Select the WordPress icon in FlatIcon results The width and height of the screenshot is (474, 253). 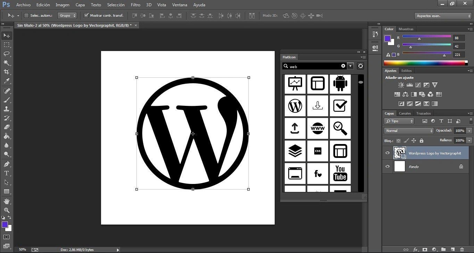point(295,106)
